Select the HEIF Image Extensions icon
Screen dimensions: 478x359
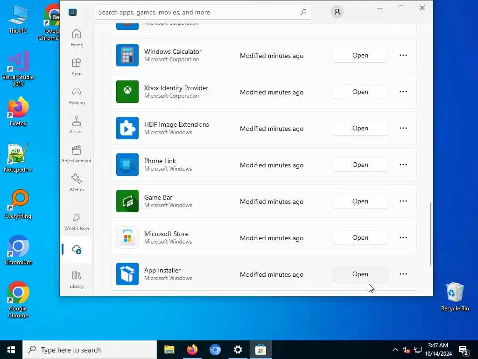(127, 128)
